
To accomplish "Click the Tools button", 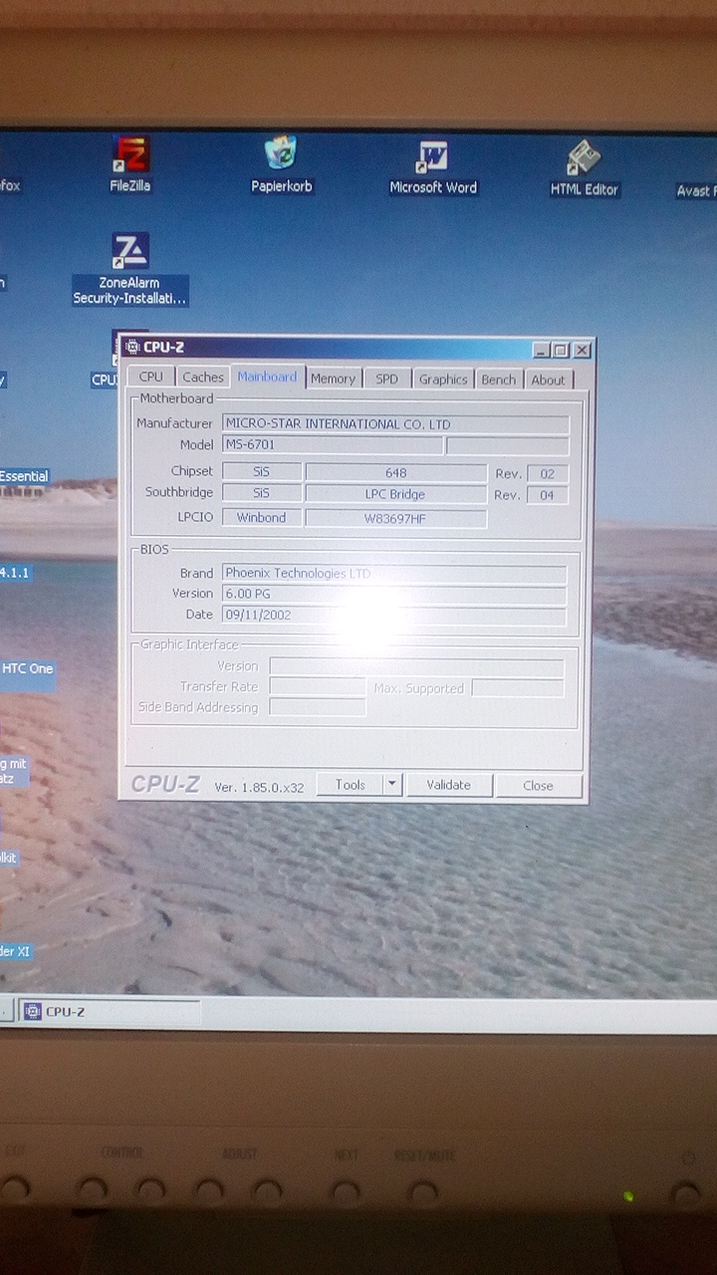I will [351, 785].
